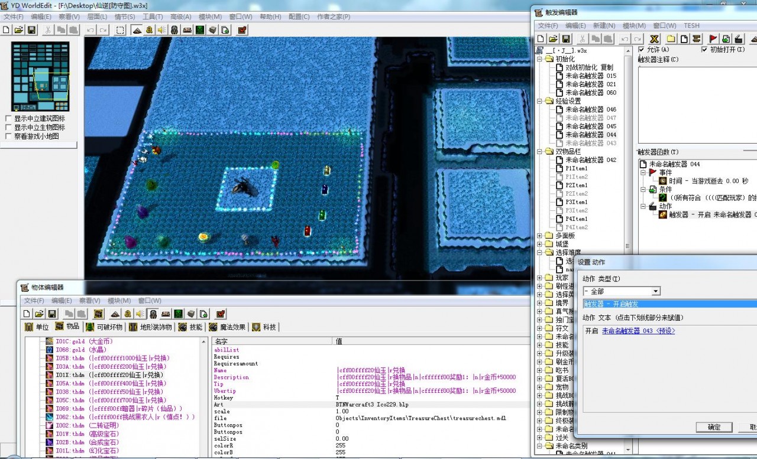Collapse the 动作 node in trigger functions
Screen dimensions: 757x459
tap(643, 206)
